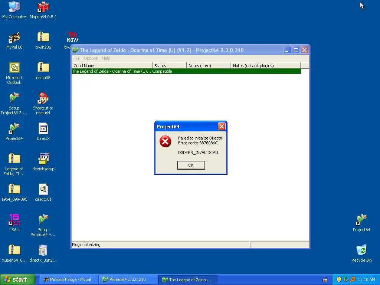Select the Mupen64 0.5.1 desktop icon
This screenshot has height=285, width=380.
43,10
